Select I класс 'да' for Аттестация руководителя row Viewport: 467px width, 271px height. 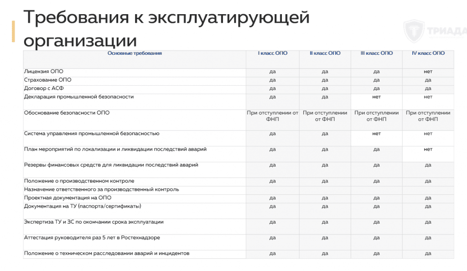(x=273, y=238)
